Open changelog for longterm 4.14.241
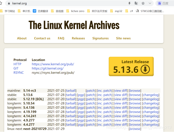Viewport: 174px width, 132px height. [151, 116]
